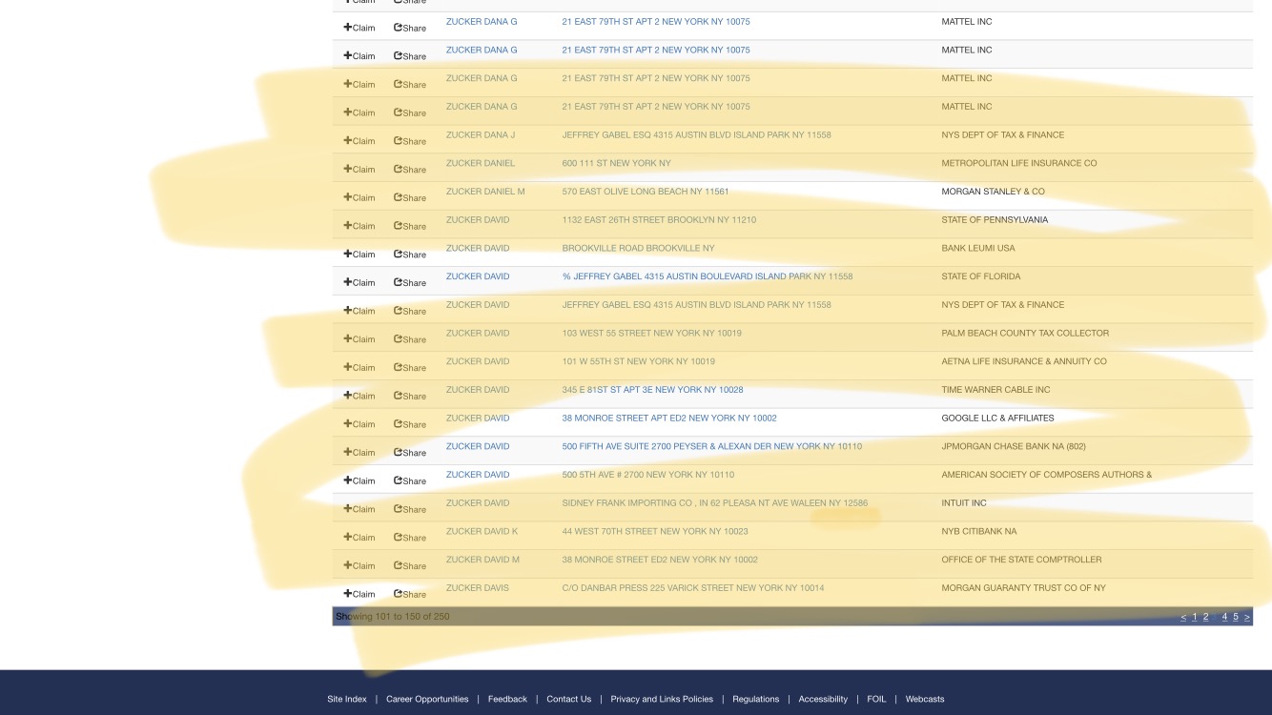This screenshot has height=715, width=1272.
Task: Go to results page 1
Action: pos(1194,617)
